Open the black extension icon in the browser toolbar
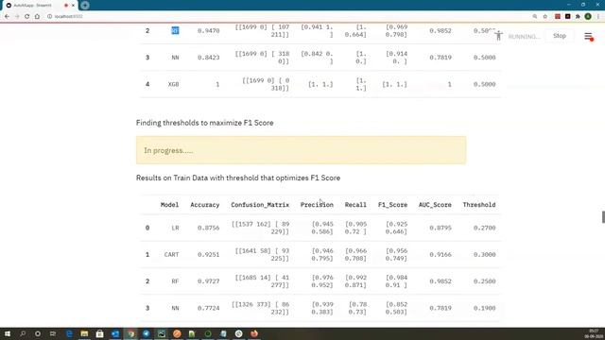 [x=567, y=17]
